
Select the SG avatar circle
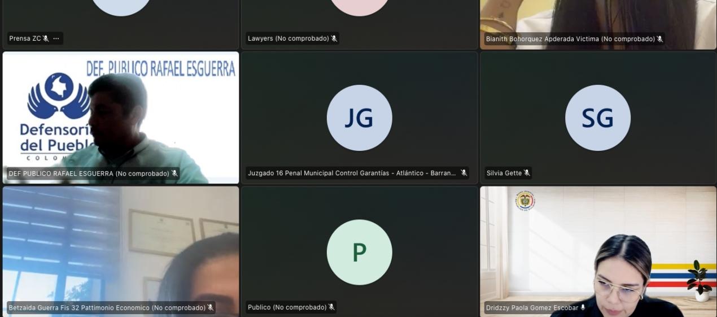point(597,118)
